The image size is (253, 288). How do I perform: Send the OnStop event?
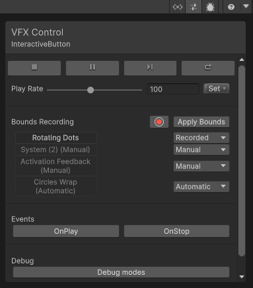[176, 231]
